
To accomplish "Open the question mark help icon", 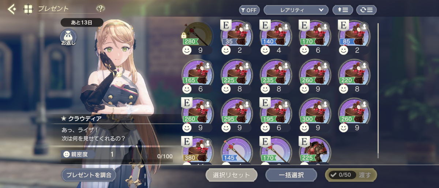I will click(100, 8).
